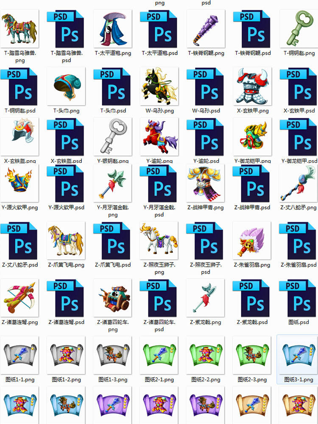The width and height of the screenshot is (318, 424).
Task: Select the T-头巾.png turban thumbnail
Action: tap(66, 86)
